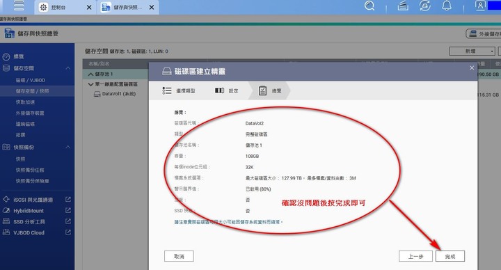Select 遠端磁碟 in sidebar
Viewport: 501px width, 270px height.
point(25,124)
